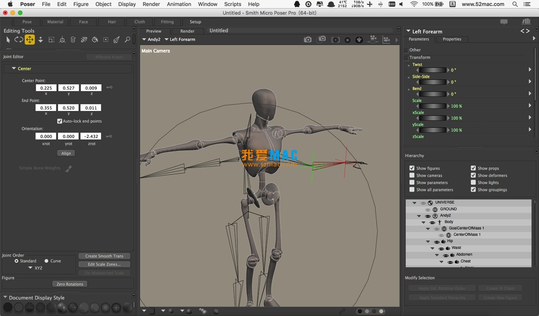Open the Twist parameter options arrow
Image resolution: width=539 pixels, height=316 pixels.
pos(530,70)
